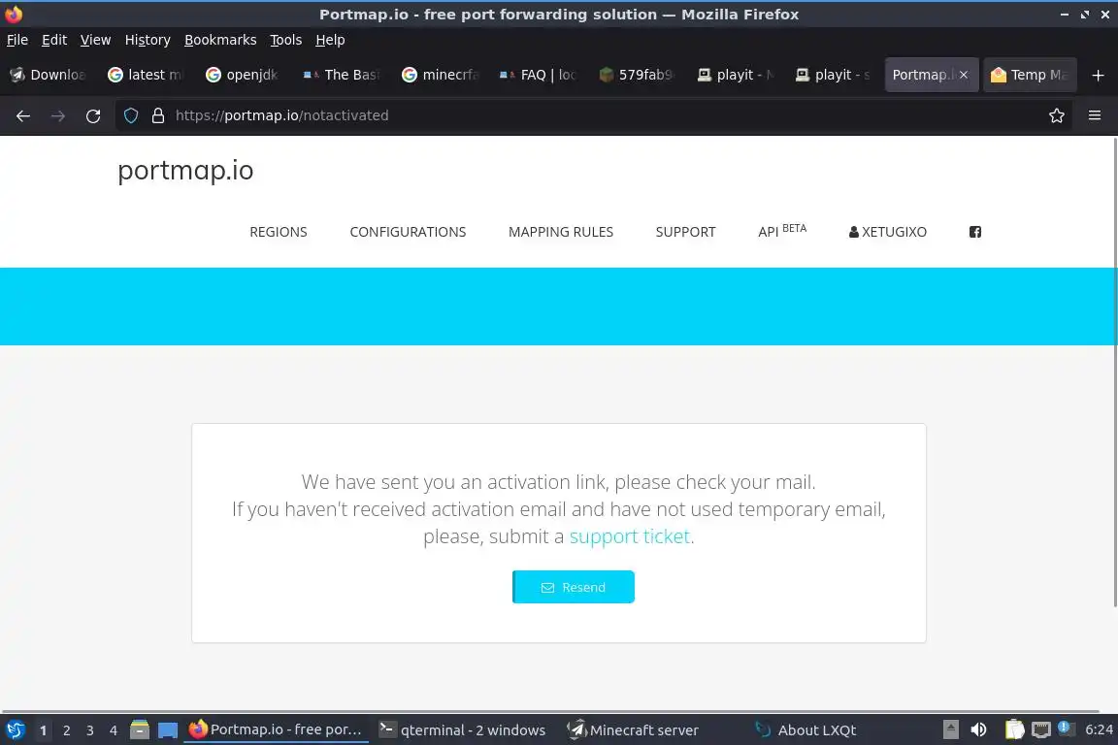Click the Firefox logo in the title bar
This screenshot has height=745, width=1118.
point(14,14)
